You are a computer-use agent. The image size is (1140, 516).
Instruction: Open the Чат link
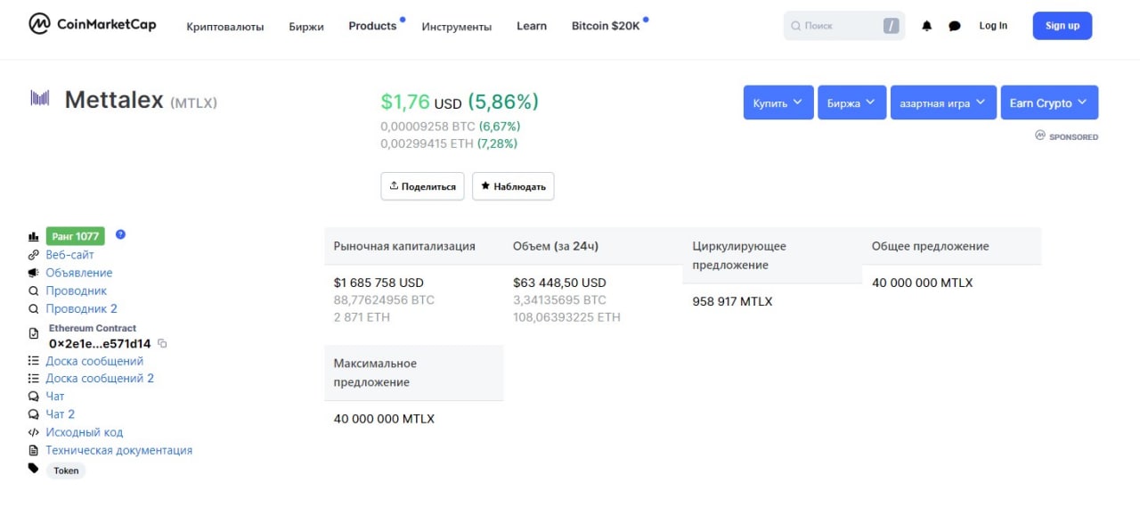coord(55,396)
